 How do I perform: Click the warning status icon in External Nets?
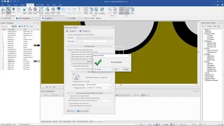76,78
